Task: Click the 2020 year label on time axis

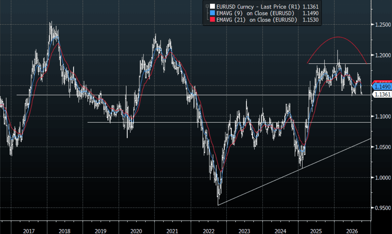Action: point(136,231)
